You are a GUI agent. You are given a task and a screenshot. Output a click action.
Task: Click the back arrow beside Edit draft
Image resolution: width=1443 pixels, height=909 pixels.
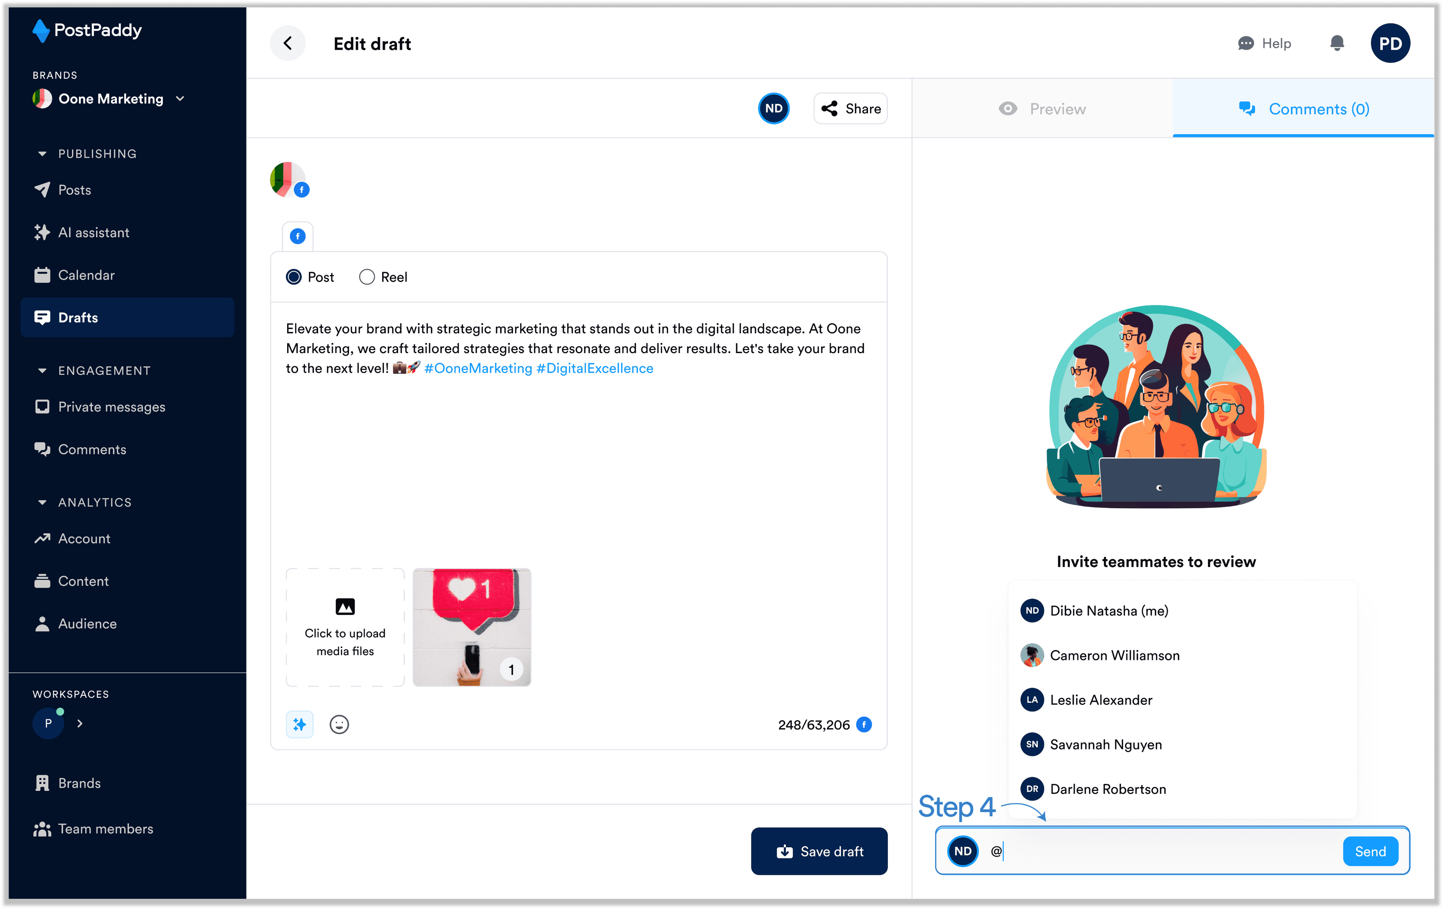point(287,43)
